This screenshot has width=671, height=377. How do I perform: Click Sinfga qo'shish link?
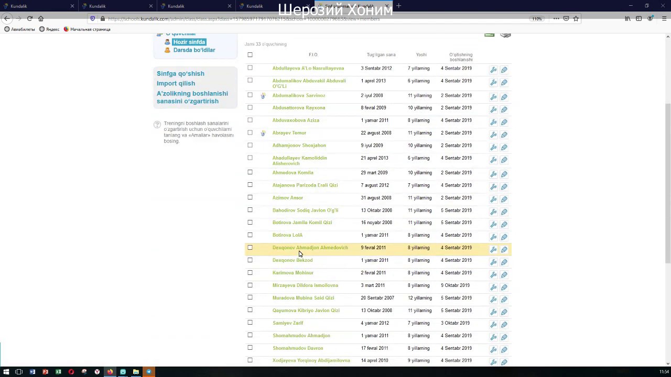(180, 74)
